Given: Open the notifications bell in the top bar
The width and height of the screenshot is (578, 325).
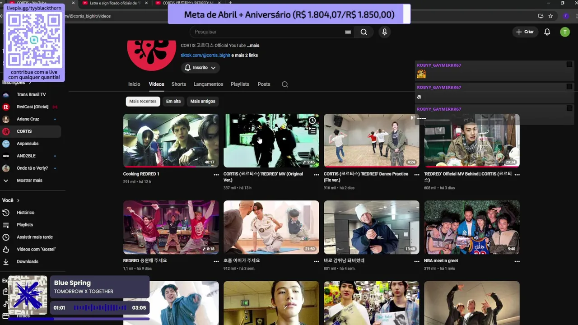Looking at the screenshot, I should click(x=547, y=32).
